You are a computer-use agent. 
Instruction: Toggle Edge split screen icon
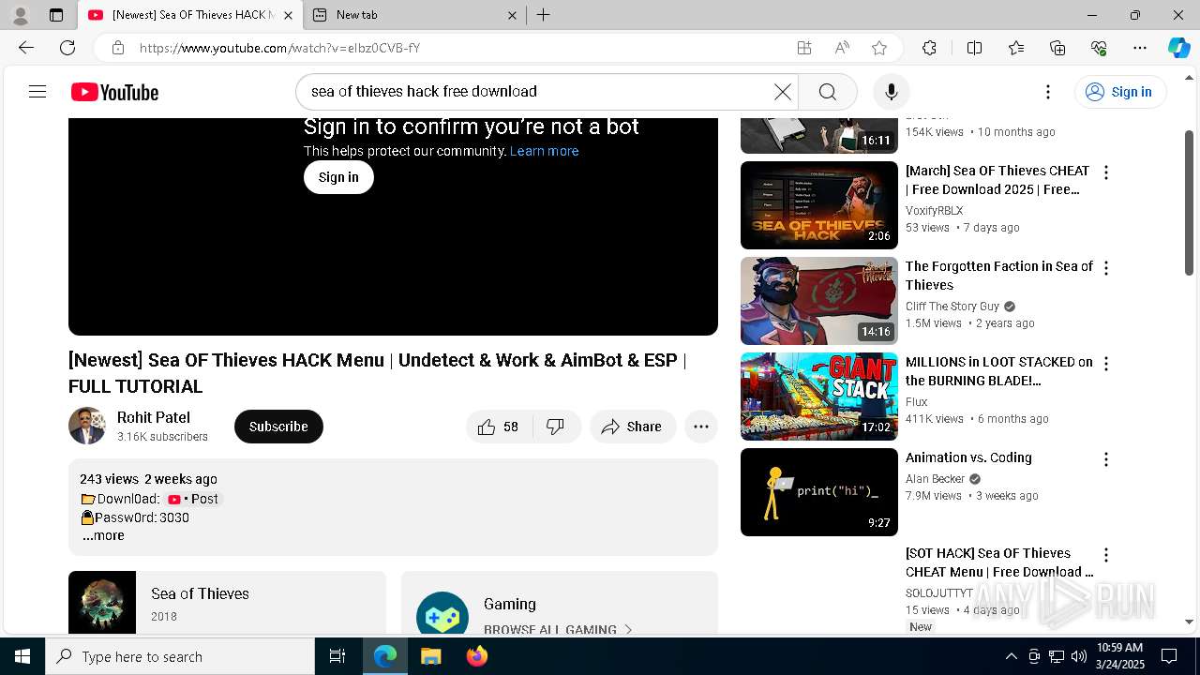[974, 48]
